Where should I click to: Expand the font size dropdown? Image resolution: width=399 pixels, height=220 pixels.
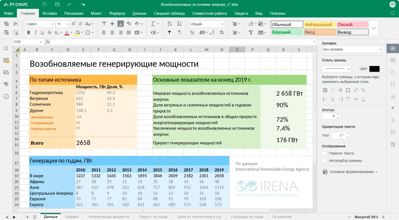pyautogui.click(x=67, y=24)
